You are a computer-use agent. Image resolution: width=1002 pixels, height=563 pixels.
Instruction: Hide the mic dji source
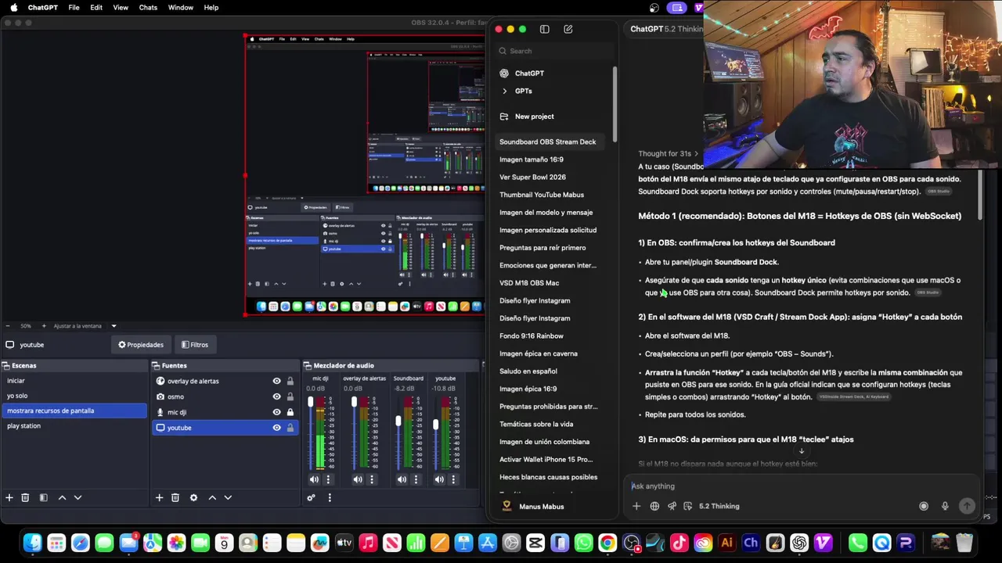pyautogui.click(x=276, y=412)
